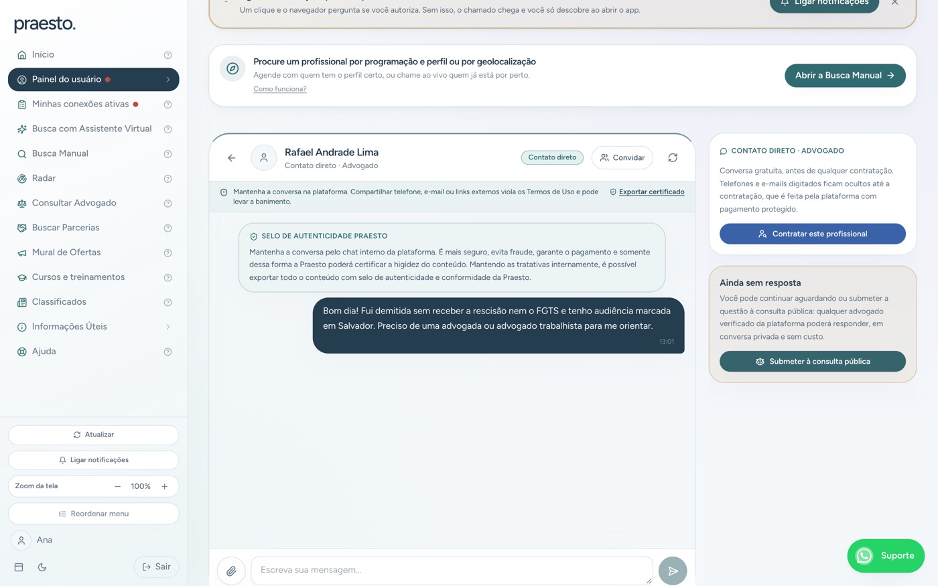Click Contratar este profissional button
This screenshot has height=586, width=938.
pyautogui.click(x=813, y=234)
